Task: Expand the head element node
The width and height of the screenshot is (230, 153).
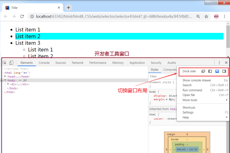Action: (x=5, y=76)
